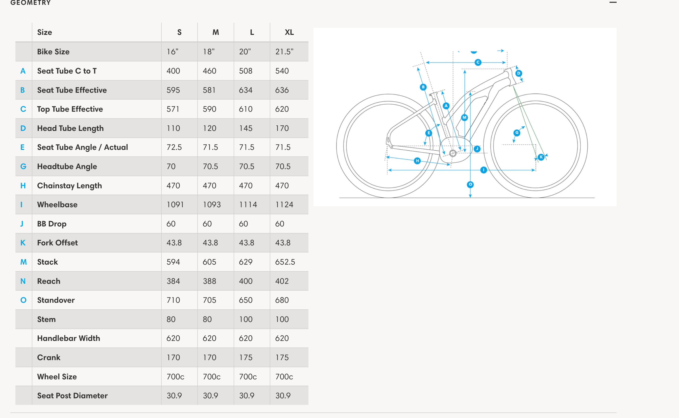This screenshot has height=418, width=679.
Task: Select the B marker on bike diagram
Action: [423, 87]
